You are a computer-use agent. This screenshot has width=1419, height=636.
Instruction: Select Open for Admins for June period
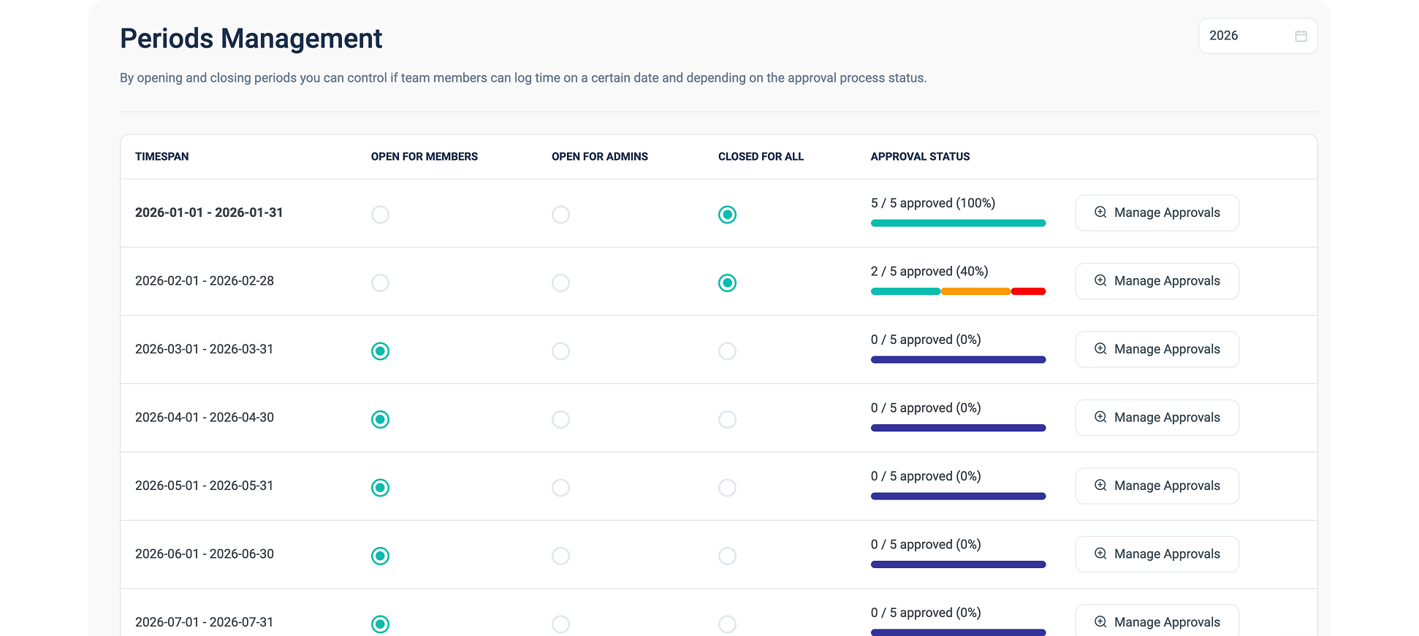pos(560,556)
